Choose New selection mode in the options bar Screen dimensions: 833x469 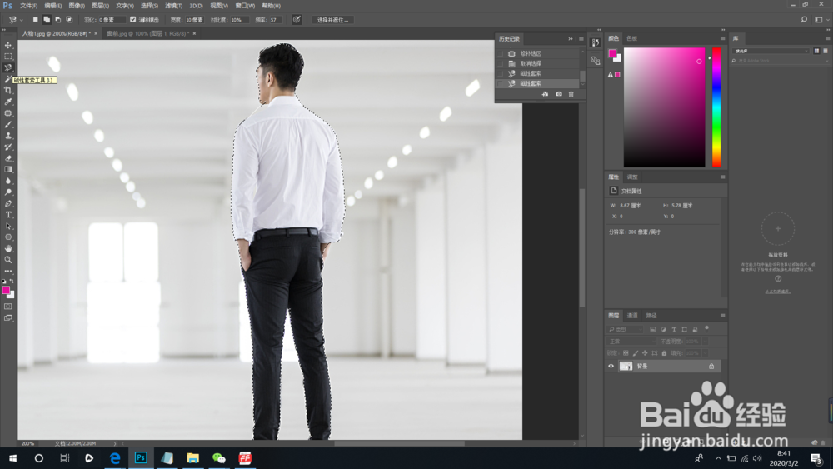point(36,20)
